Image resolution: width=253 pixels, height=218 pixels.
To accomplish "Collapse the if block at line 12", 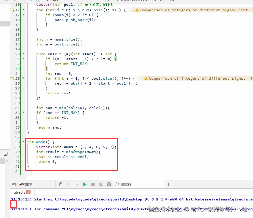I will (x=23, y=14).
